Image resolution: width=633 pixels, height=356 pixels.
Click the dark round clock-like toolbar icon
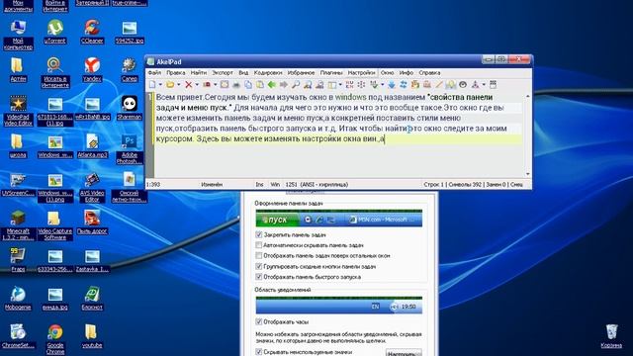pyautogui.click(x=463, y=85)
